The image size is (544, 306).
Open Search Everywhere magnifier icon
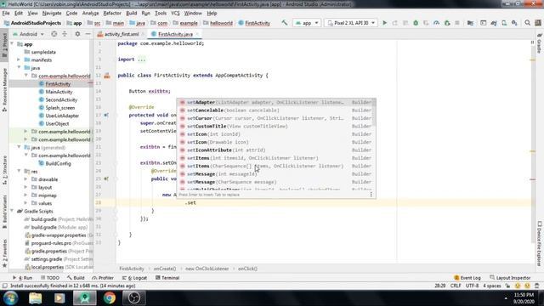527,23
